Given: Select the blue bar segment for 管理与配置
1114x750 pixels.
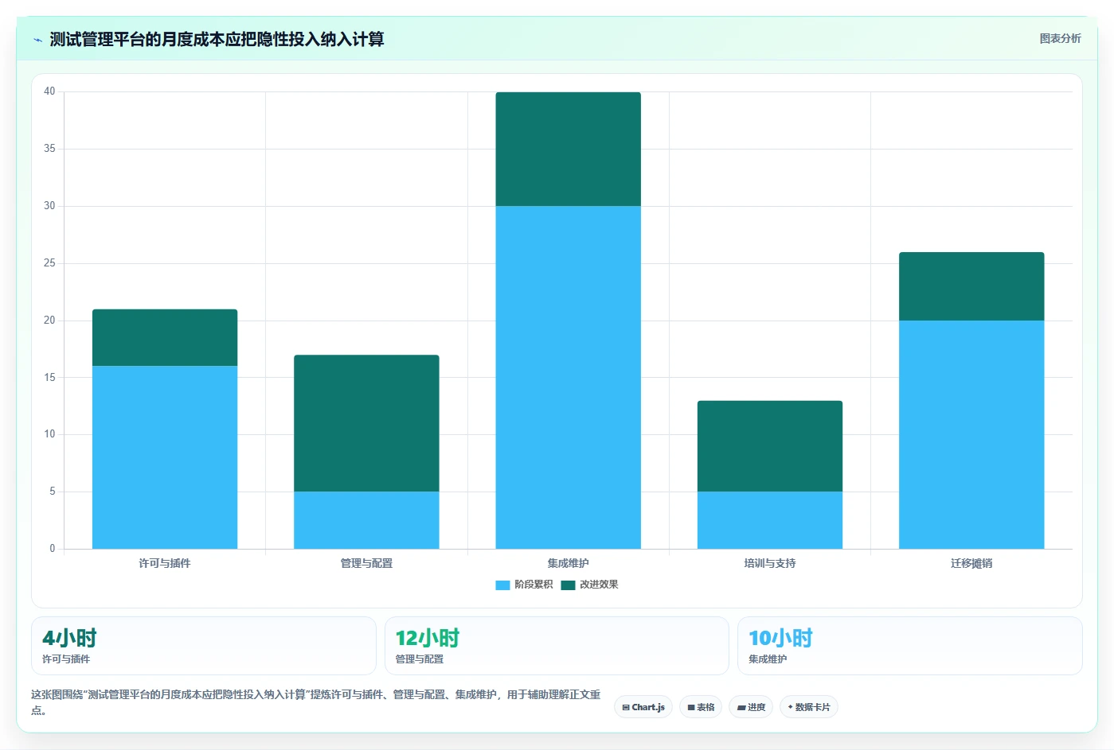Looking at the screenshot, I should coord(366,520).
